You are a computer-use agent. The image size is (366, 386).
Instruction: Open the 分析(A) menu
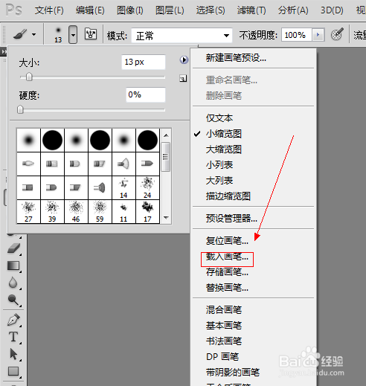[x=293, y=10]
